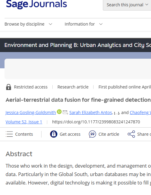Open the ORCID iD icon beside Jessica Gosling-Goldsmith

59,112
